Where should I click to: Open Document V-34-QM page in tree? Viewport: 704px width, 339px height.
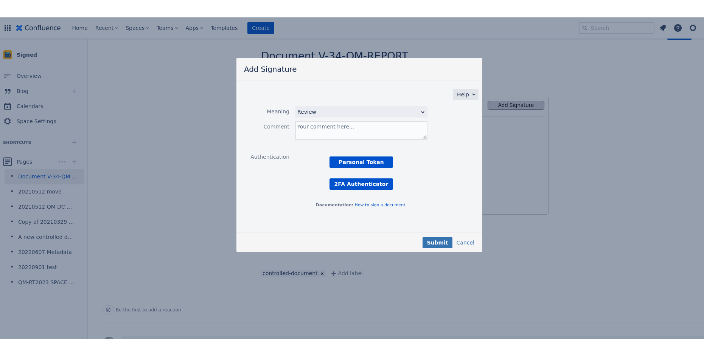tap(47, 176)
